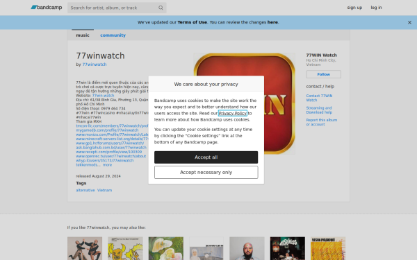The width and height of the screenshot is (417, 260).
Task: Open recommended album with orange textured cover
Action: tap(328, 248)
